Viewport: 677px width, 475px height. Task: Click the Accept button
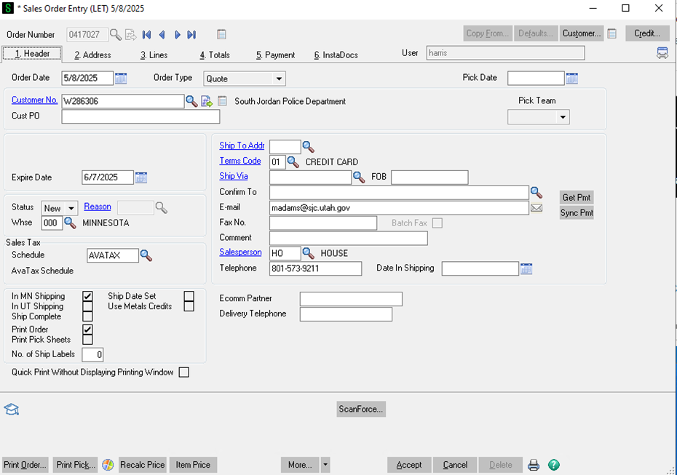coord(408,465)
